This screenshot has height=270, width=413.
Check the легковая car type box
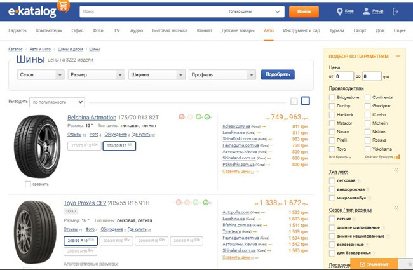point(332,180)
